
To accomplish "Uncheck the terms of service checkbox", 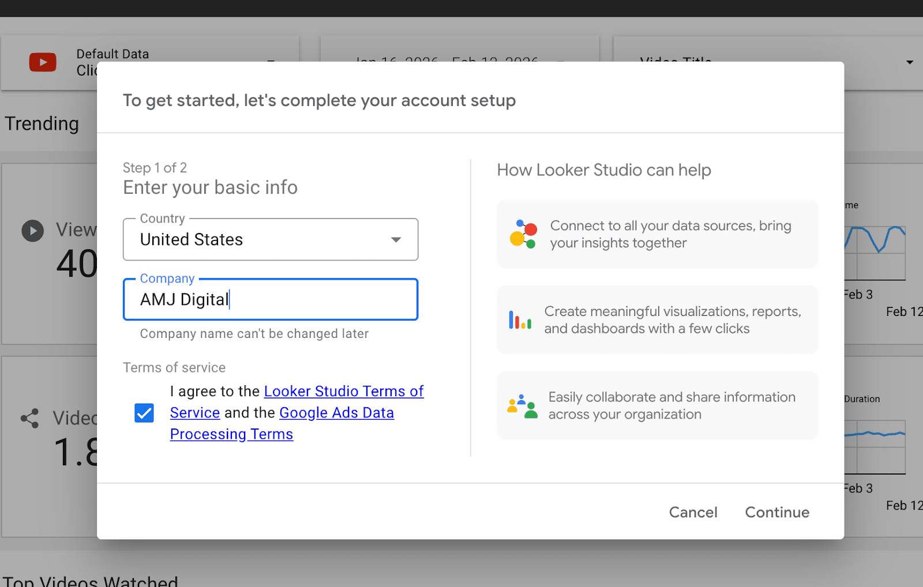I will pos(144,413).
